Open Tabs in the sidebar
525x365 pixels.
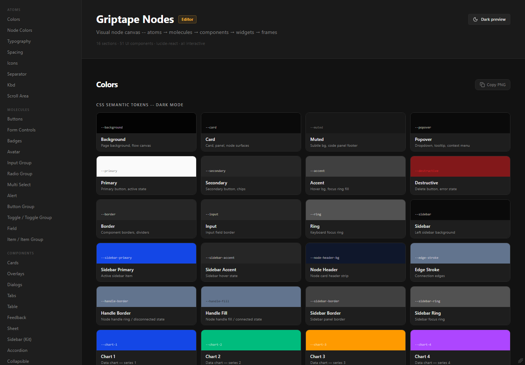[x=12, y=296]
